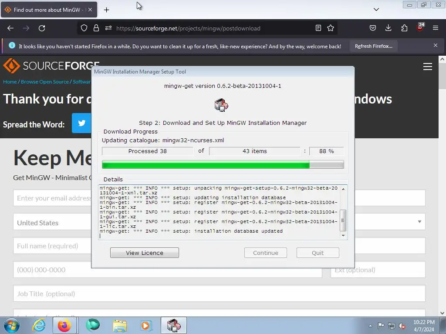
Task: Open site permissions icon in address bar
Action: pyautogui.click(x=108, y=28)
